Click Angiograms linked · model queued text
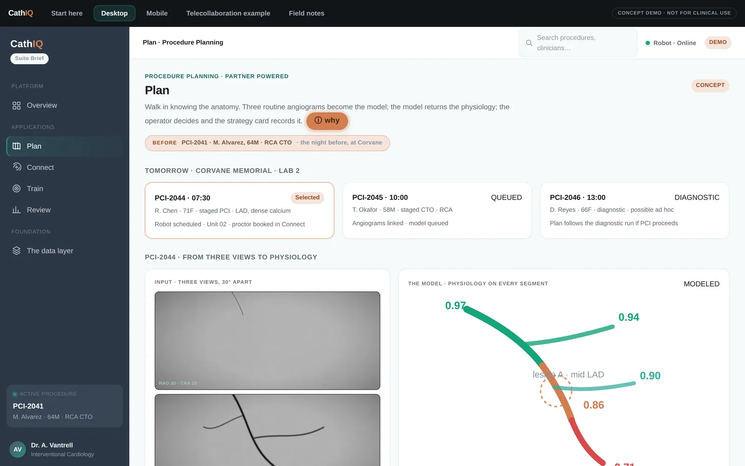 click(x=400, y=224)
